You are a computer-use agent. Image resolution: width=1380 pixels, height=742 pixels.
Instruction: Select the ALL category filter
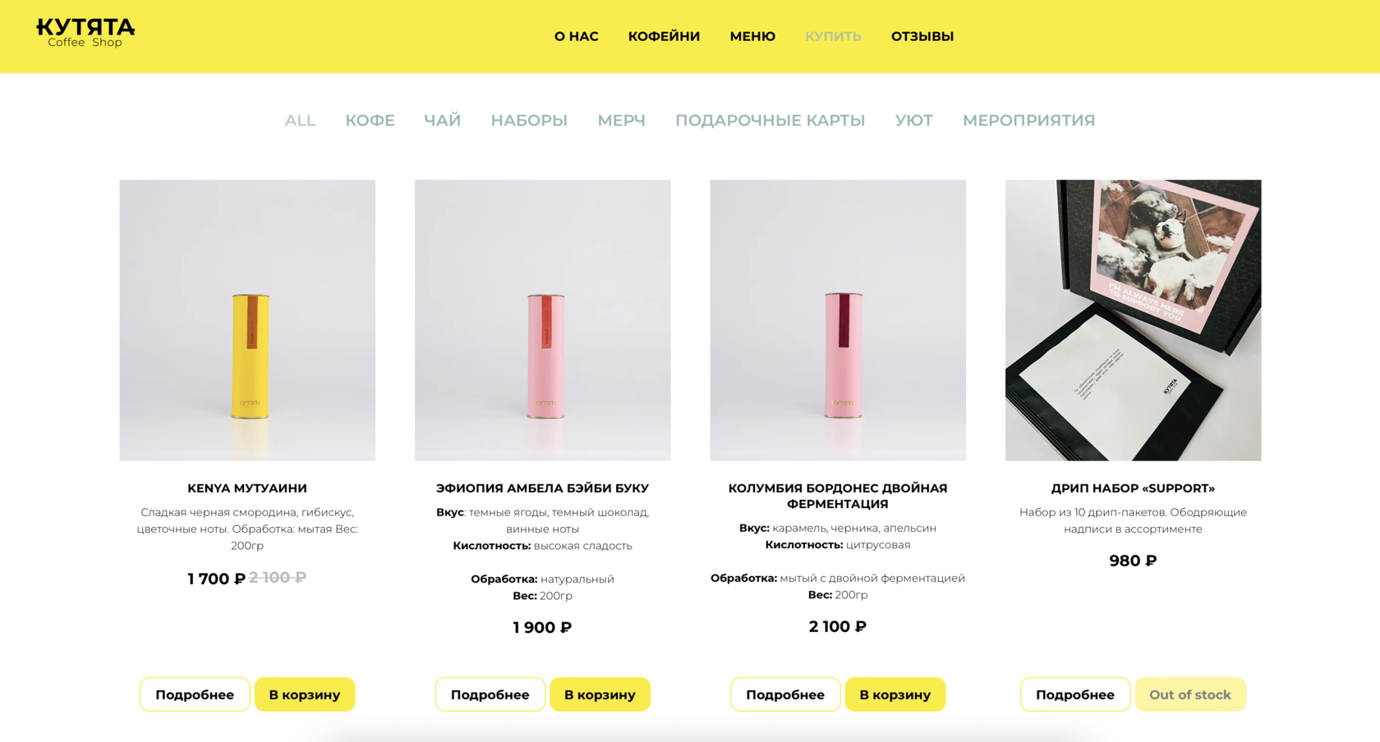[x=300, y=121]
